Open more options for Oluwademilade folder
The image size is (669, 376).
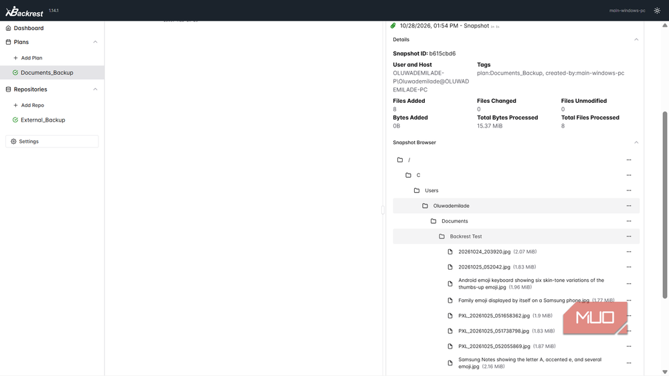[629, 206]
